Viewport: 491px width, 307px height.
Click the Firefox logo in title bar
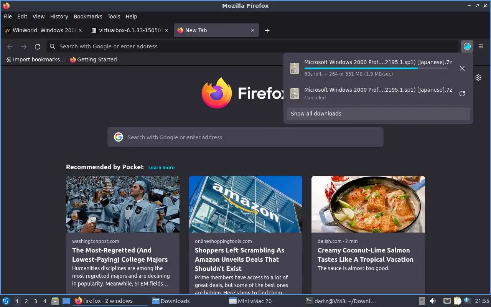pyautogui.click(x=6, y=6)
